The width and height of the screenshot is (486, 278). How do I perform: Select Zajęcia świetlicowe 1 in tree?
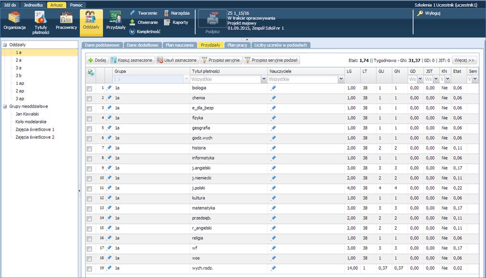[35, 130]
